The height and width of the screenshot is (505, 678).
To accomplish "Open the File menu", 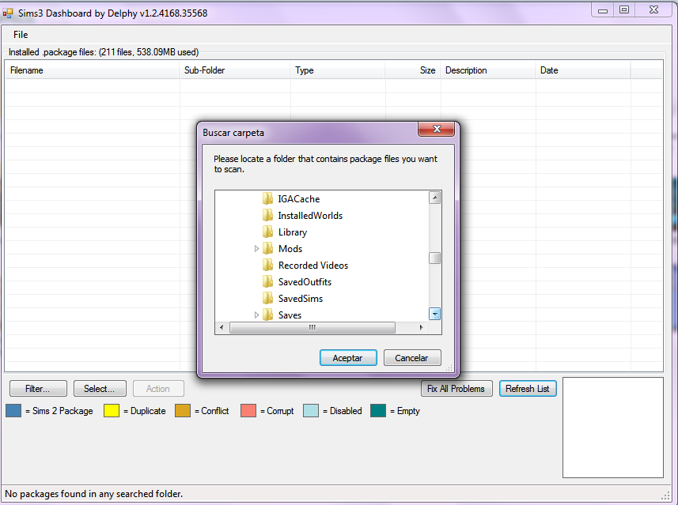I will coord(20,34).
